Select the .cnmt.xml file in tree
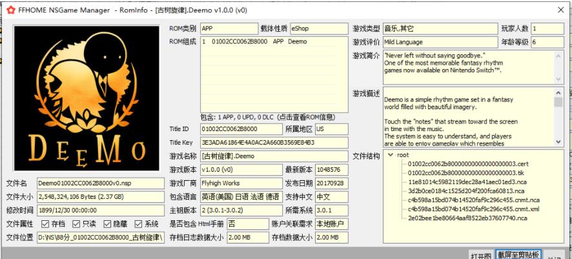Image resolution: width=572 pixels, height=259 pixels. tap(473, 209)
